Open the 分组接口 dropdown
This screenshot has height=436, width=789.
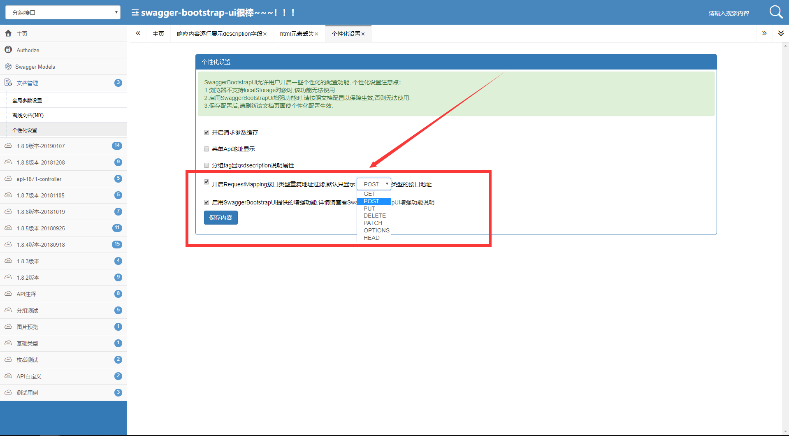click(63, 12)
